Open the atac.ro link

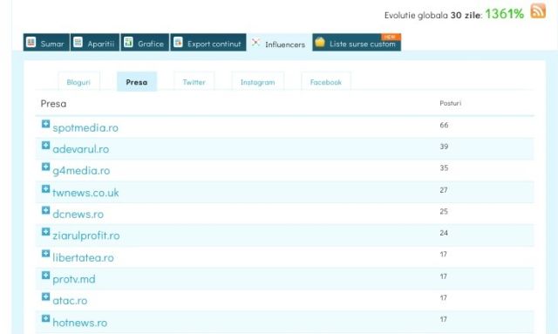[x=70, y=301]
